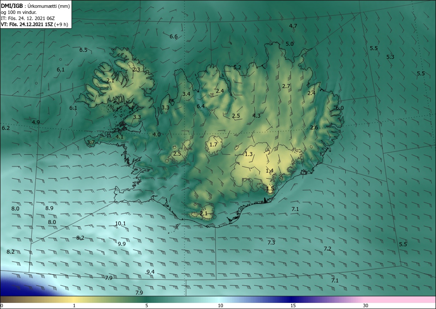Click the color scale label 5
The image size is (436, 309).
pyautogui.click(x=146, y=306)
